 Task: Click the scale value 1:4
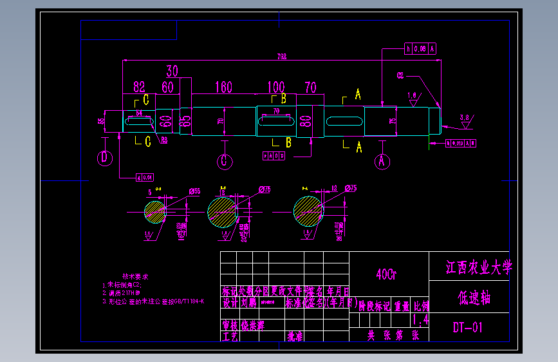pos(420,319)
